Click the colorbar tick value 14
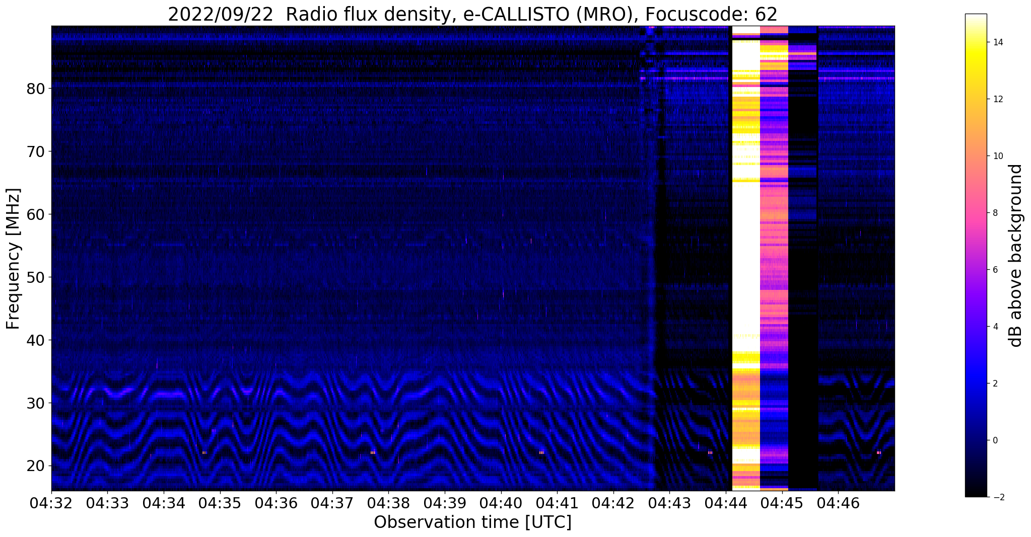 point(997,42)
